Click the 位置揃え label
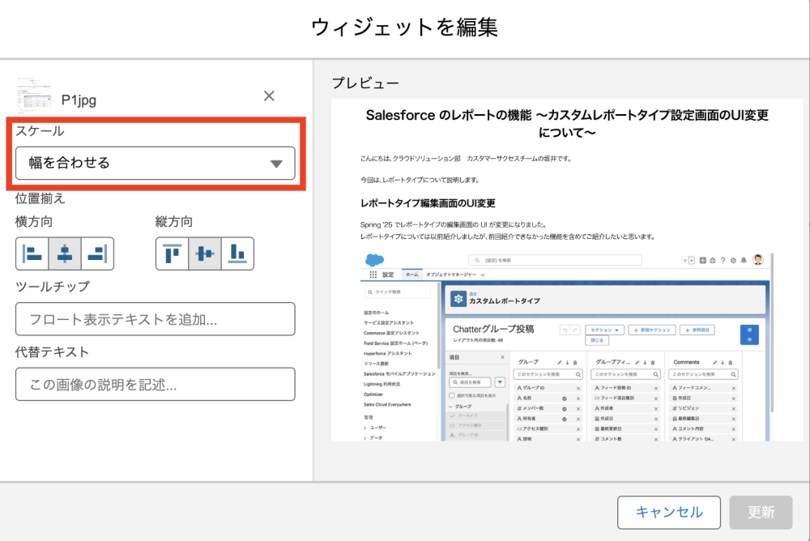This screenshot has width=810, height=541. 40,198
